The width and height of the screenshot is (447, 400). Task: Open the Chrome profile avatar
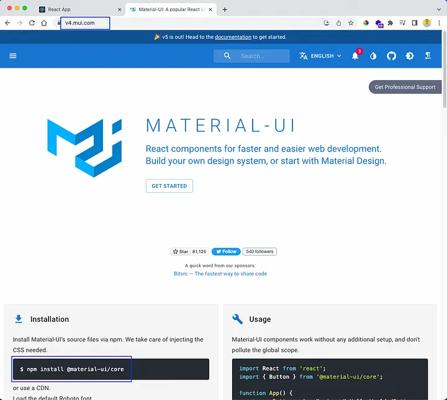427,23
